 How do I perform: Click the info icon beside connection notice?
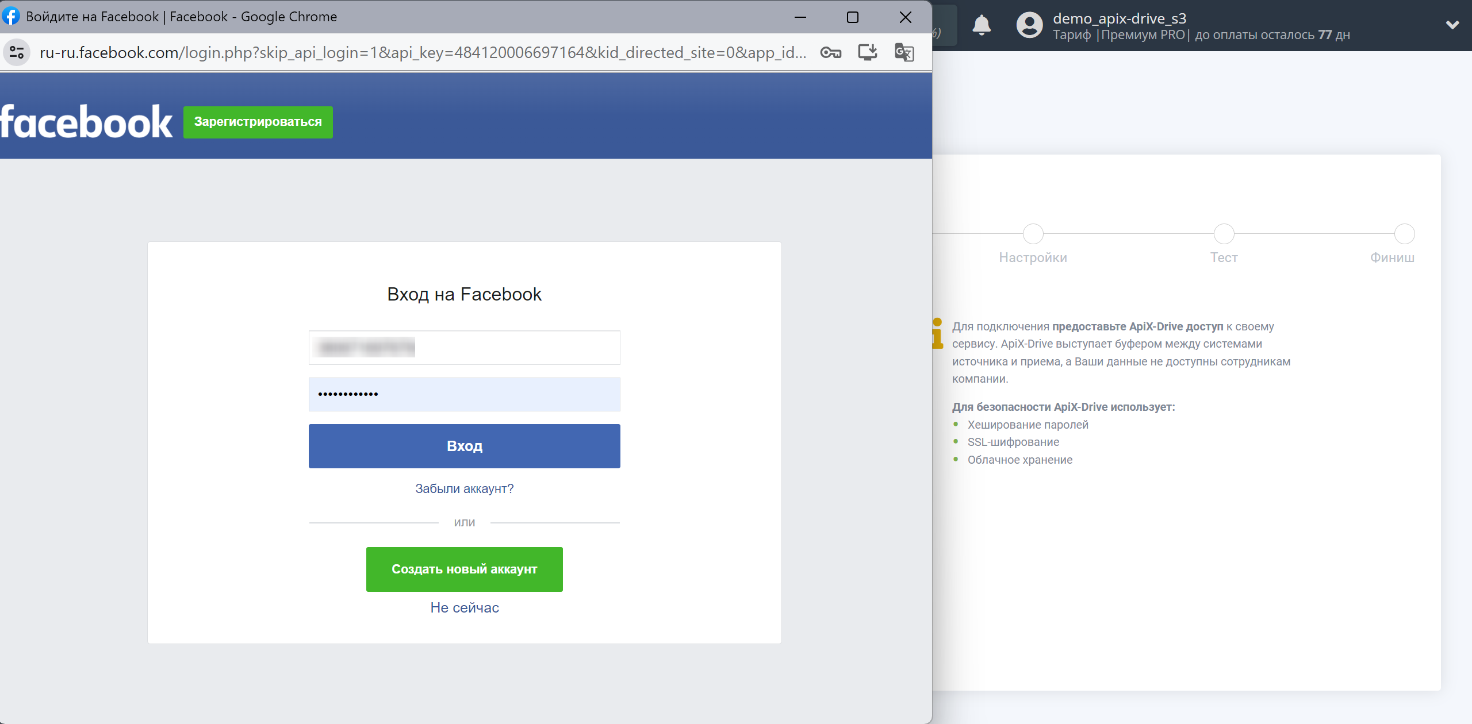[x=937, y=333]
